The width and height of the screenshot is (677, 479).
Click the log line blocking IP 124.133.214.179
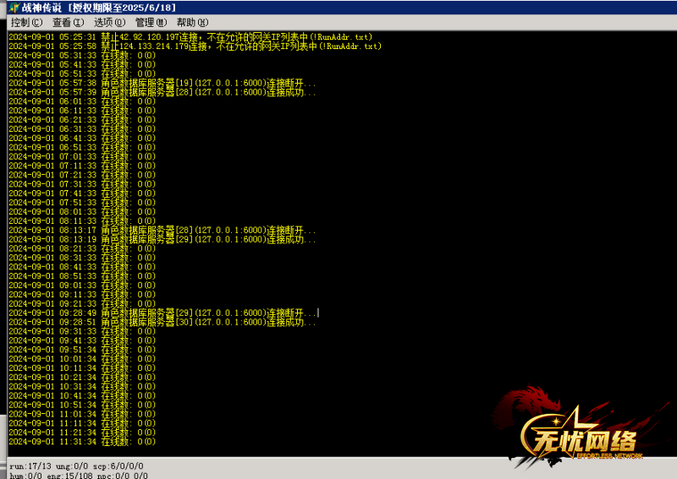[195, 46]
